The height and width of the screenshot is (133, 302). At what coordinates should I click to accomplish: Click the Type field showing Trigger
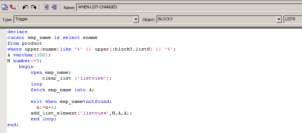coord(76,19)
